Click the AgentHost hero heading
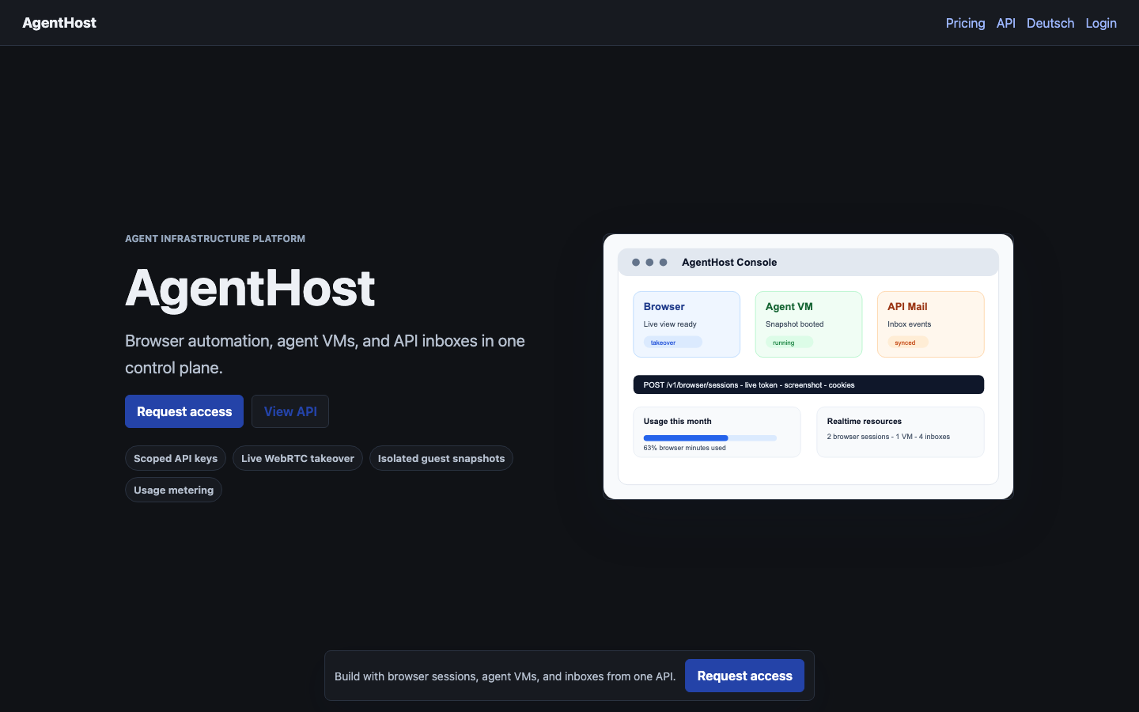Screen dimensions: 1139x712 (x=250, y=288)
